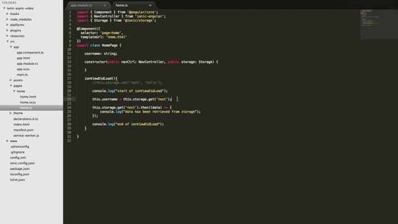The width and height of the screenshot is (398, 224).
Task: Switch to the app.module.ts tab
Action: point(81,6)
